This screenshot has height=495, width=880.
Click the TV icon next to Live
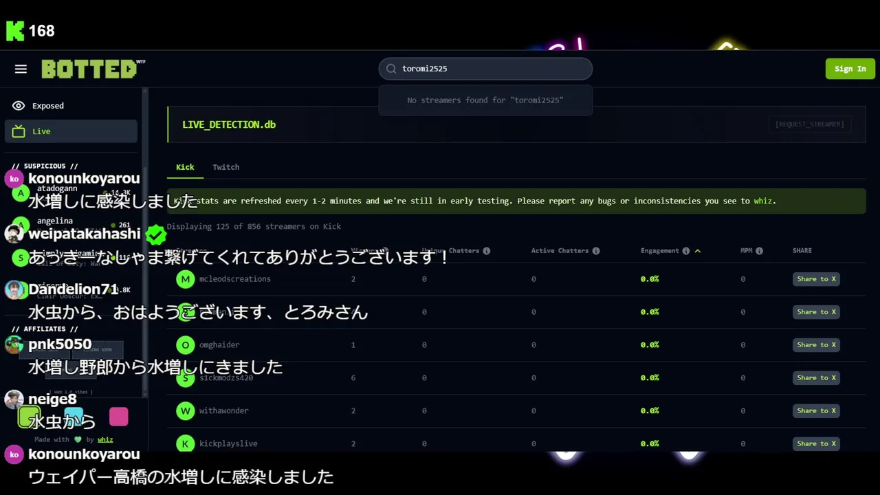tap(19, 131)
